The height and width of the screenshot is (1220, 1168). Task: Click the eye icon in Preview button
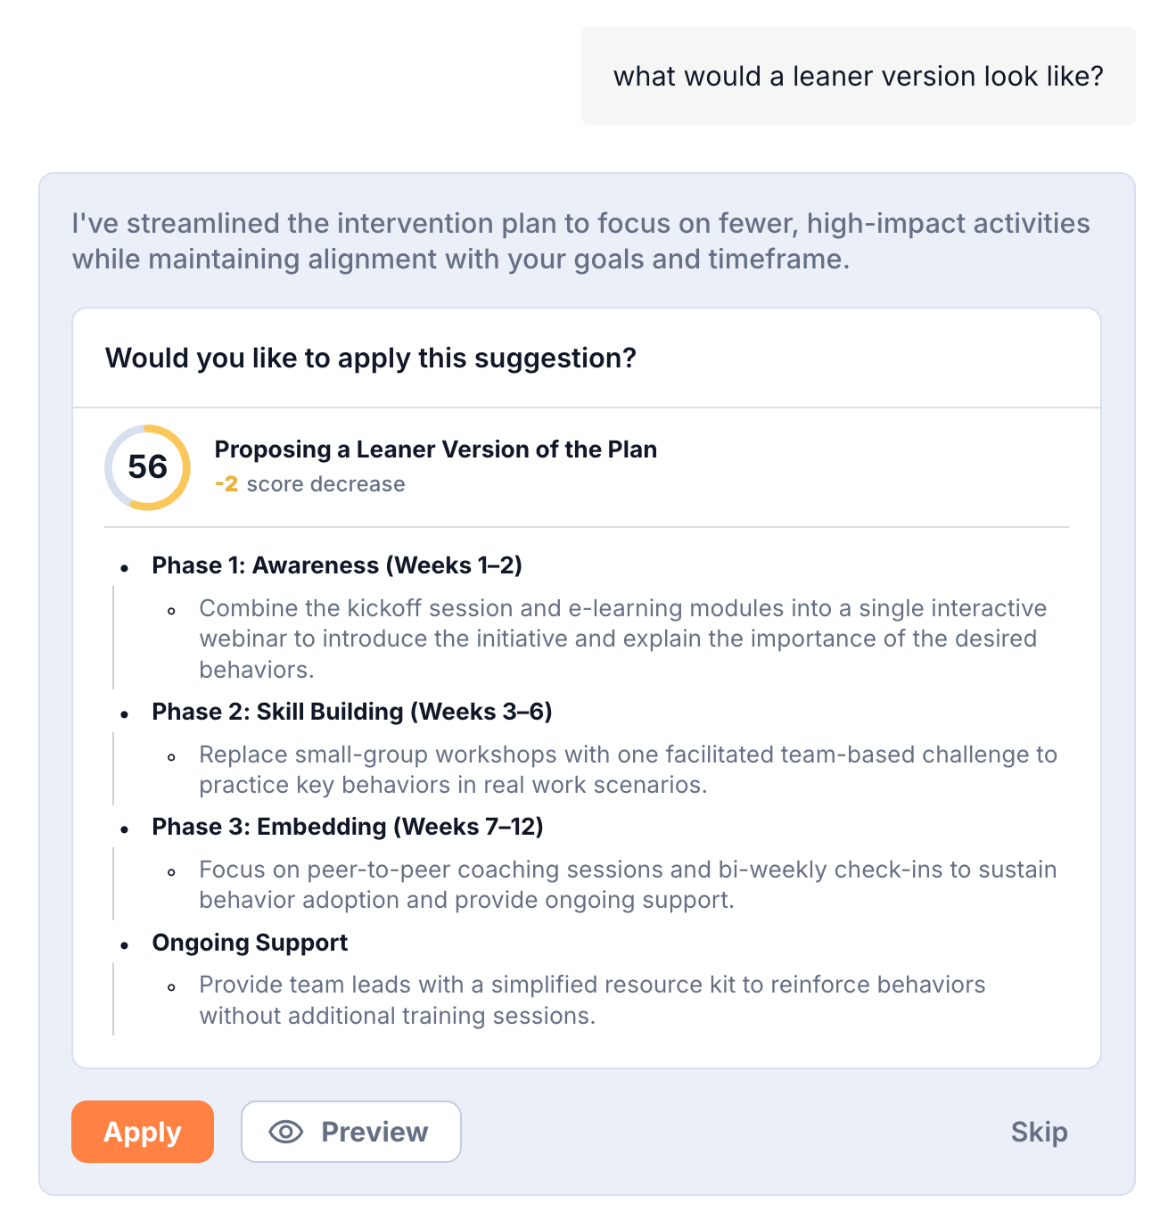(285, 1132)
